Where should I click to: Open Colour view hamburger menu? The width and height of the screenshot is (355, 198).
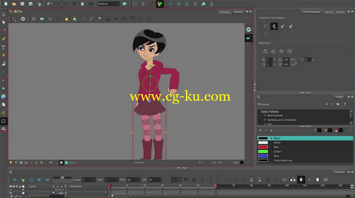[259, 97]
